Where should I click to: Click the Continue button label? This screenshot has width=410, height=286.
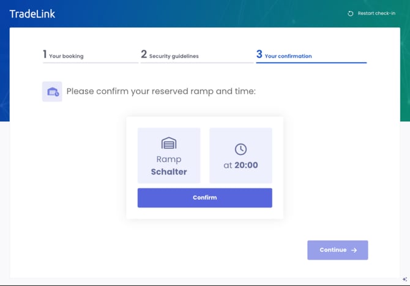333,250
